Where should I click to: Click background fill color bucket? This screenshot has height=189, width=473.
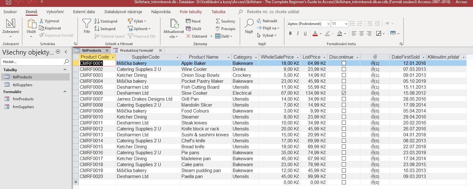pyautogui.click(x=340, y=33)
